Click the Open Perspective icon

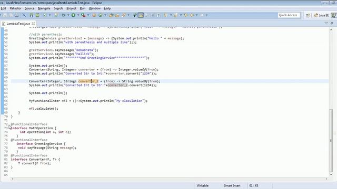click(308, 15)
